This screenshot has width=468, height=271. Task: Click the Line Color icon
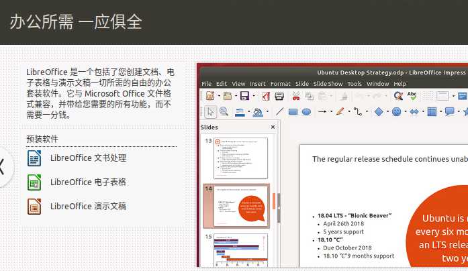pyautogui.click(x=240, y=112)
